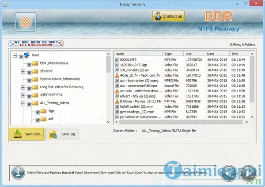Uncheck the $RECYCLE.BIN checkbox
The width and height of the screenshot is (265, 187).
[30, 96]
